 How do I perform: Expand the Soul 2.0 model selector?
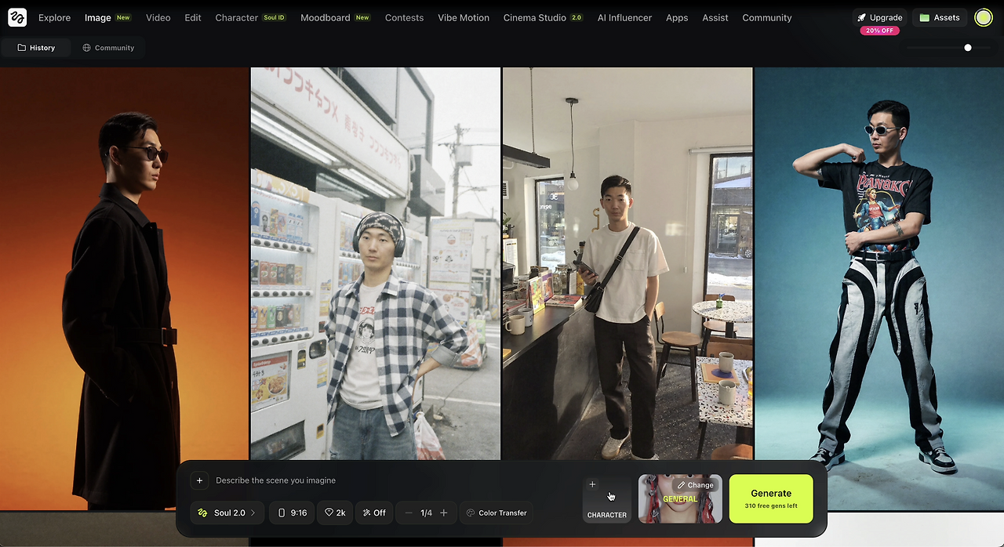pos(227,513)
